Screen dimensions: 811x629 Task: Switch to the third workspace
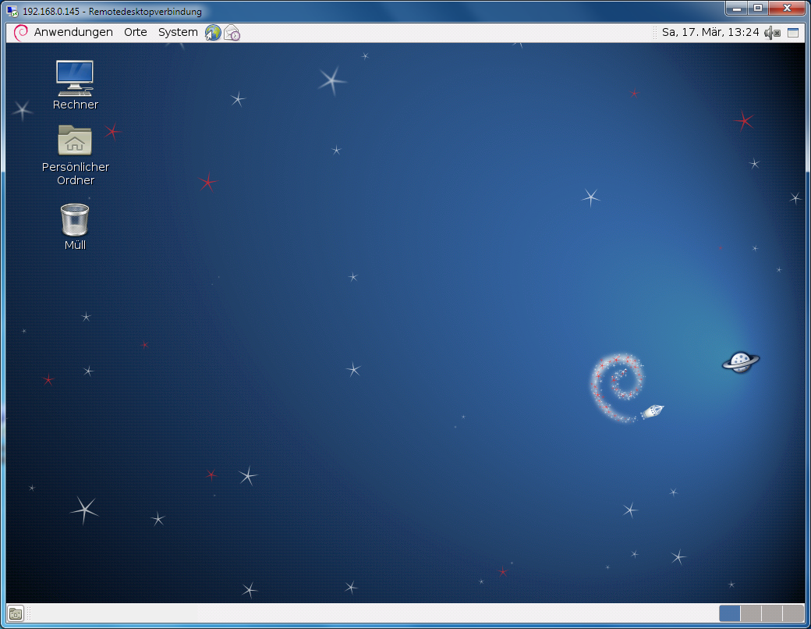[772, 613]
